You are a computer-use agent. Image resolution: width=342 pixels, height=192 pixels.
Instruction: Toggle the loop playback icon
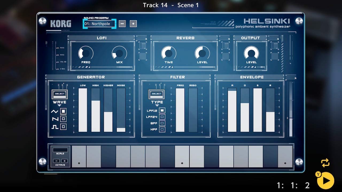(325, 163)
